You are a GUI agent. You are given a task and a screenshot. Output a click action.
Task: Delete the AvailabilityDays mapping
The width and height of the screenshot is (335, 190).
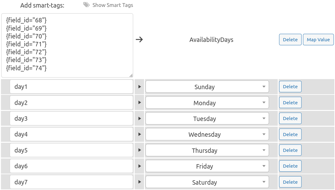coord(290,40)
